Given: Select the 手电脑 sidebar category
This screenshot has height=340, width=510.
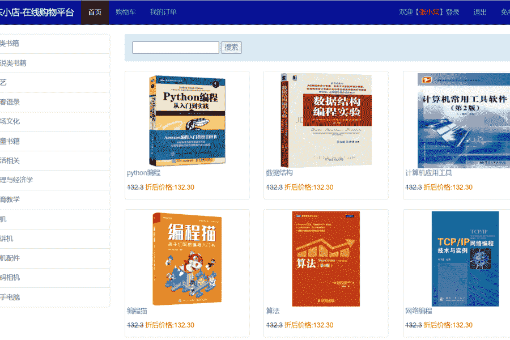Looking at the screenshot, I should point(54,297).
